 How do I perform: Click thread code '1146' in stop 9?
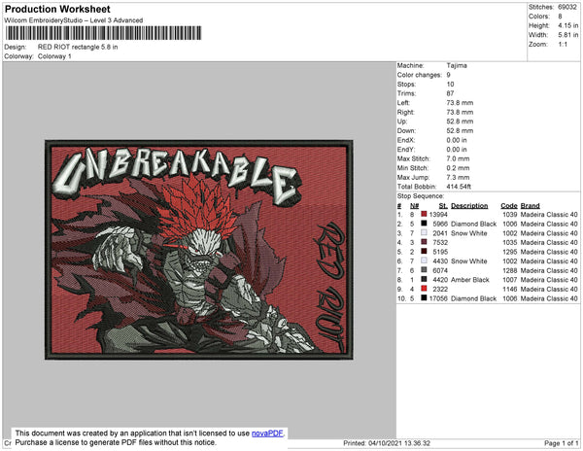click(510, 289)
